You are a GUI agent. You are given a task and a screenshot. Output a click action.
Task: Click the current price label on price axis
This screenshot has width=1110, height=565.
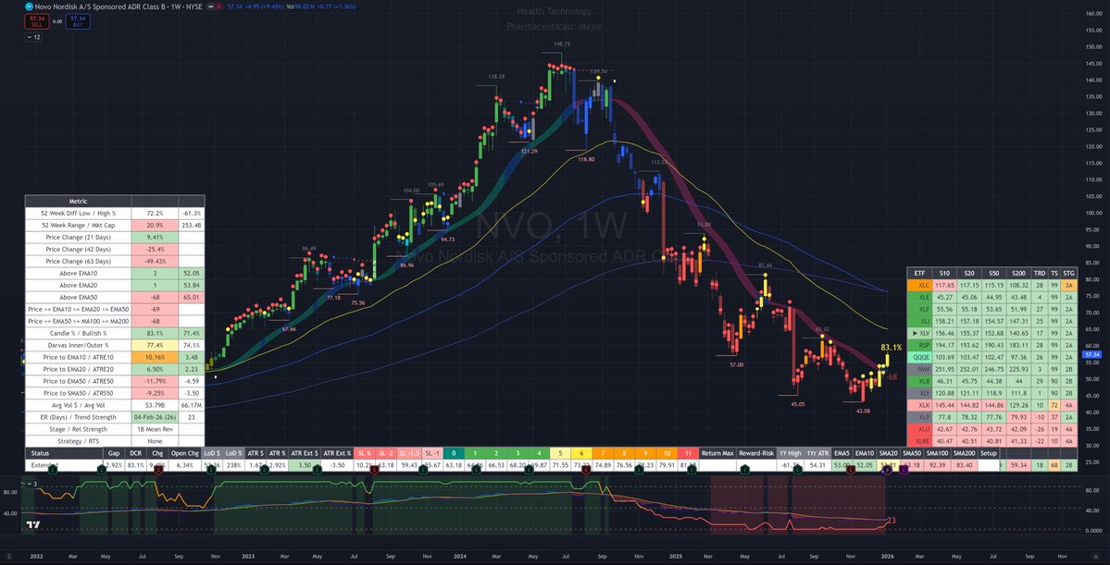(x=1093, y=353)
